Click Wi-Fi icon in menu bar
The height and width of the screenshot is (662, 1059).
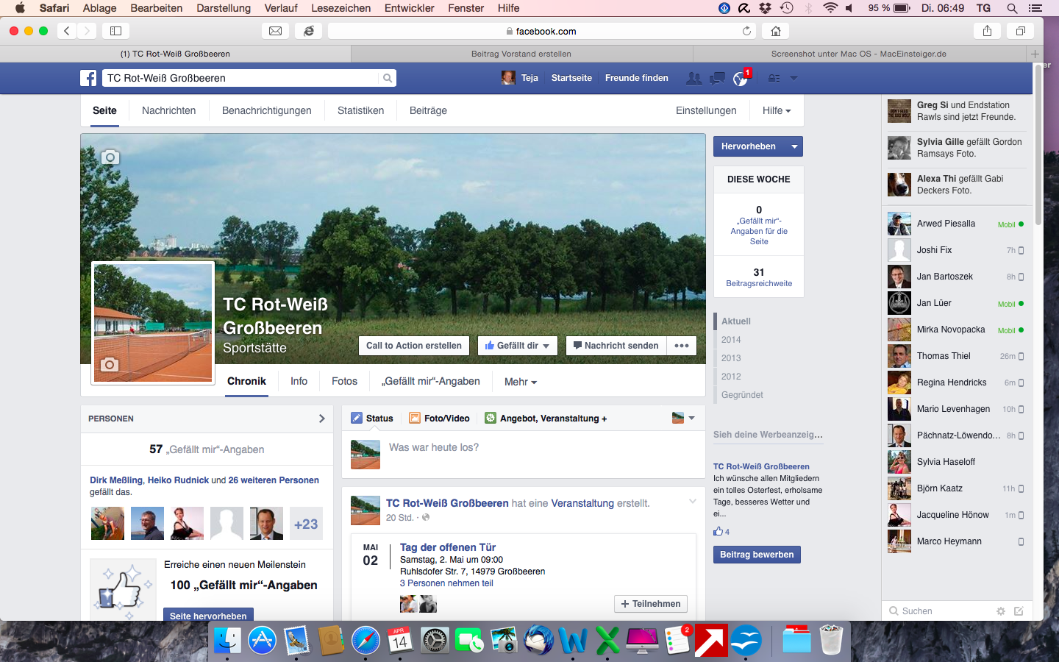(830, 8)
